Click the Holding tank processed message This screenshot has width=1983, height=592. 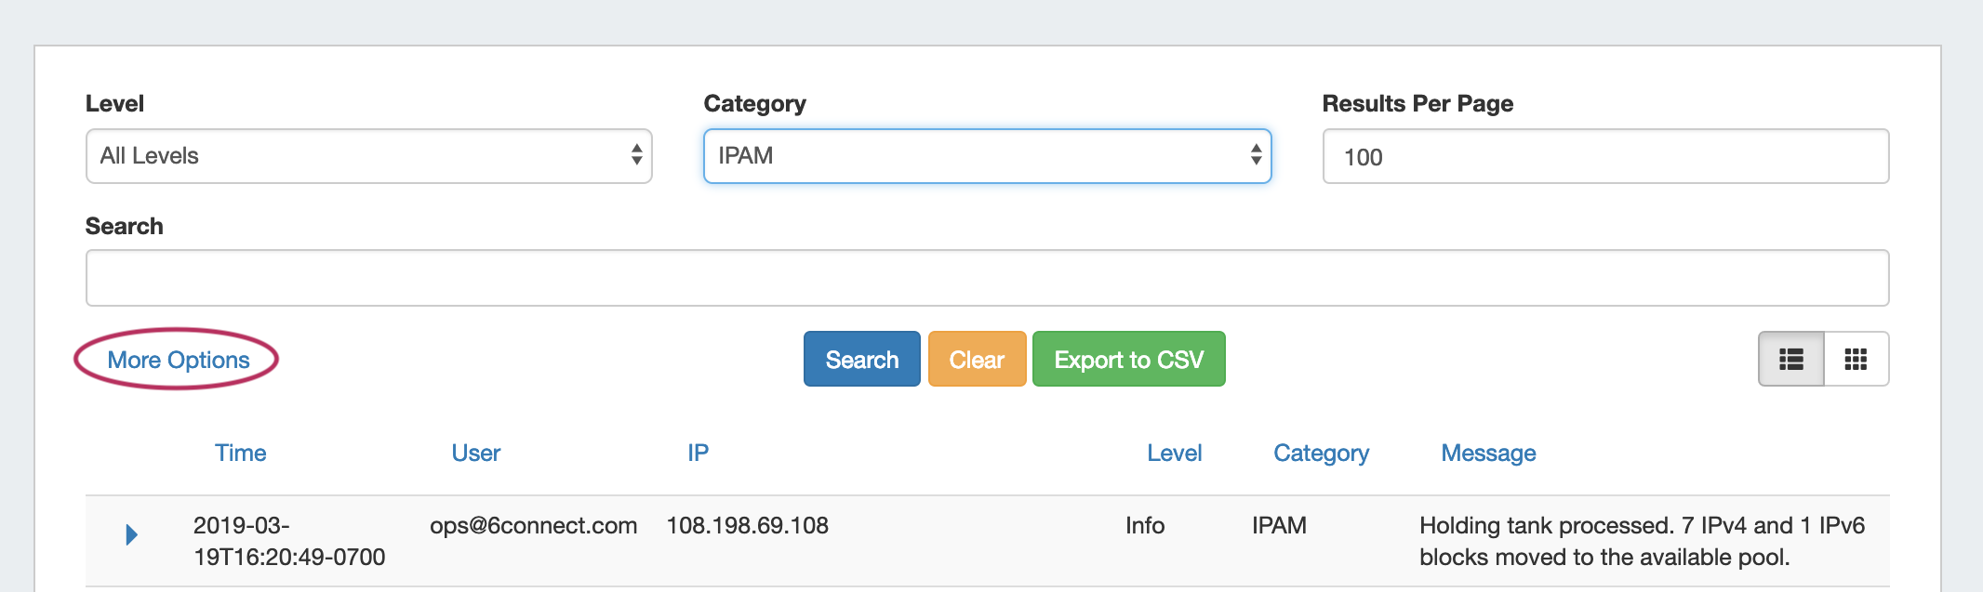click(x=1642, y=541)
